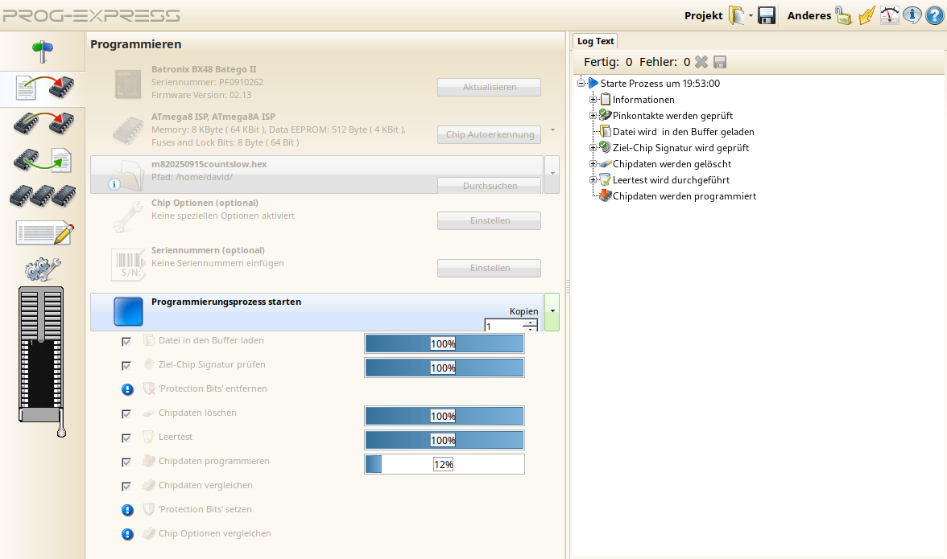Open the Projekt folder dropdown arrow
Image resolution: width=947 pixels, height=559 pixels.
point(751,16)
